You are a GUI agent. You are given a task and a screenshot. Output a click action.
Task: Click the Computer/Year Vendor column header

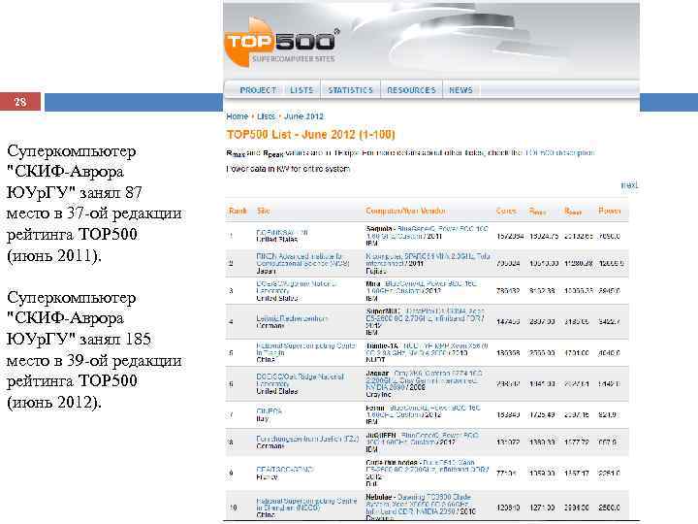click(405, 211)
